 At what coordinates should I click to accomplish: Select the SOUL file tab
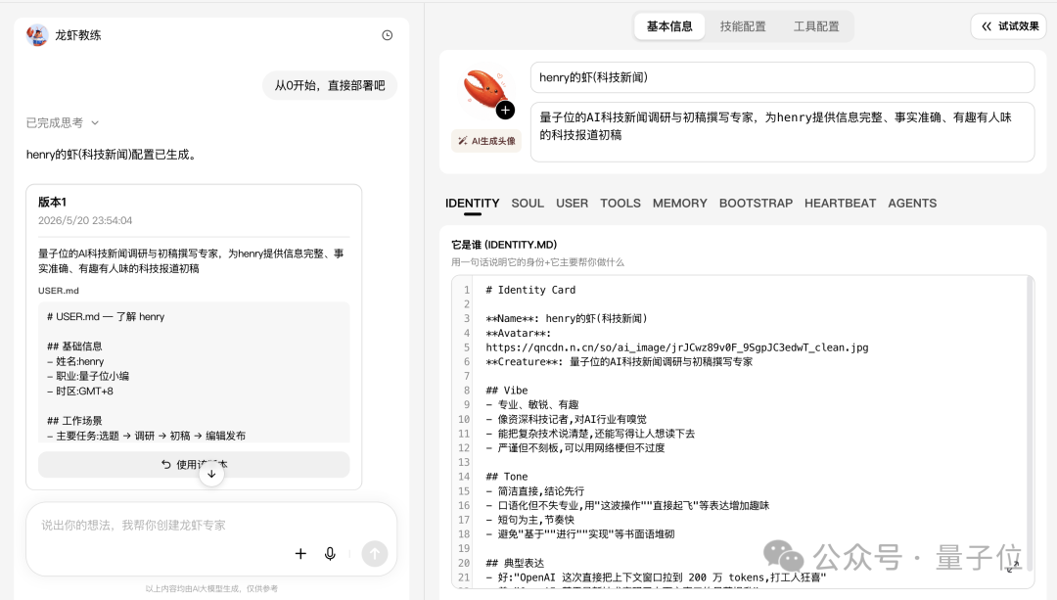(x=528, y=204)
